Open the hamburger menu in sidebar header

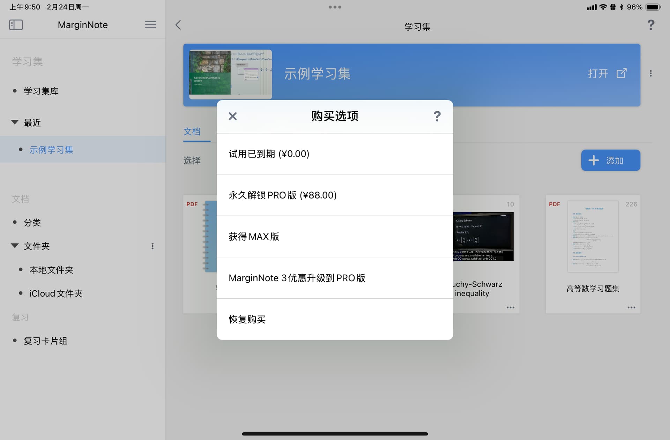tap(150, 25)
